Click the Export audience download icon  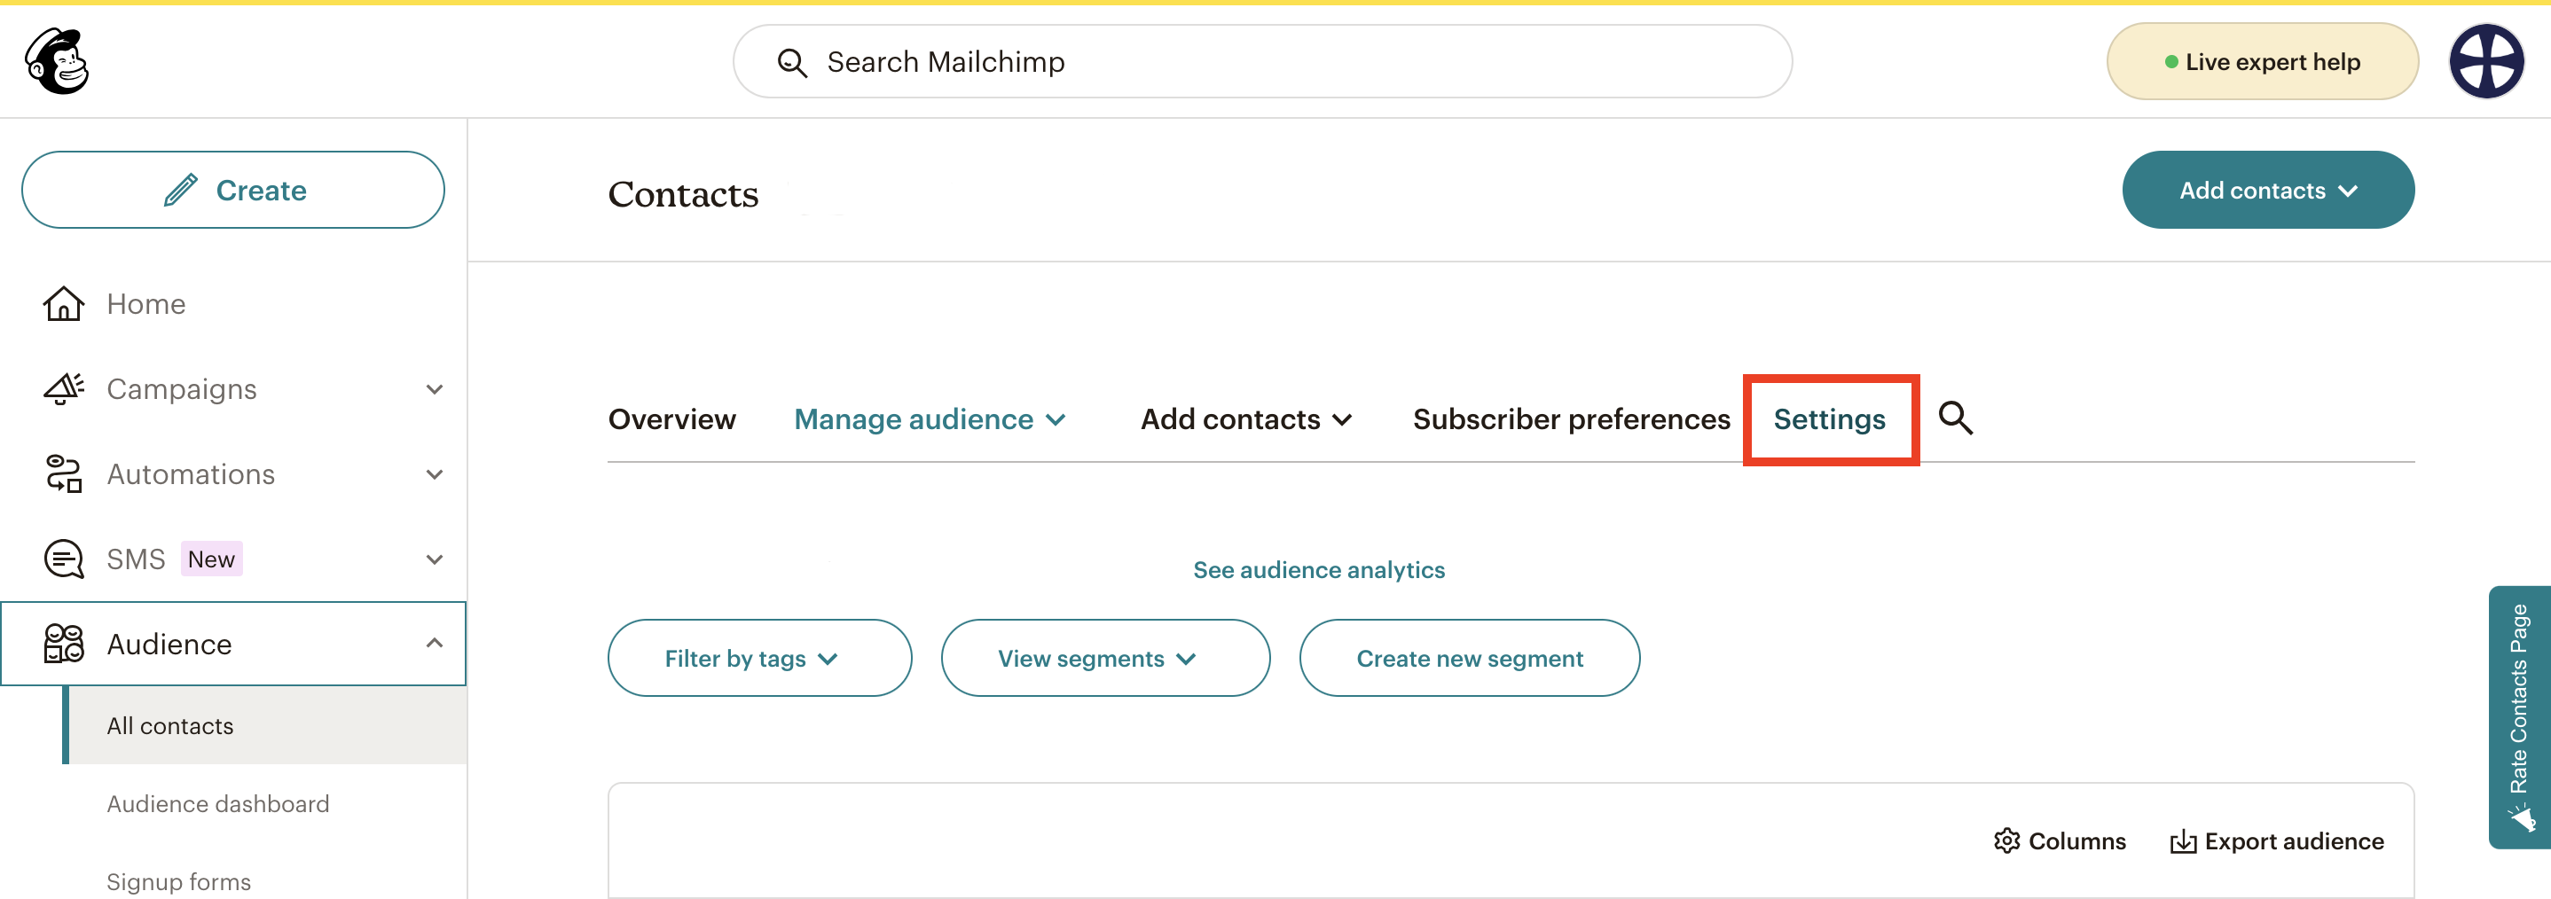pyautogui.click(x=2183, y=841)
